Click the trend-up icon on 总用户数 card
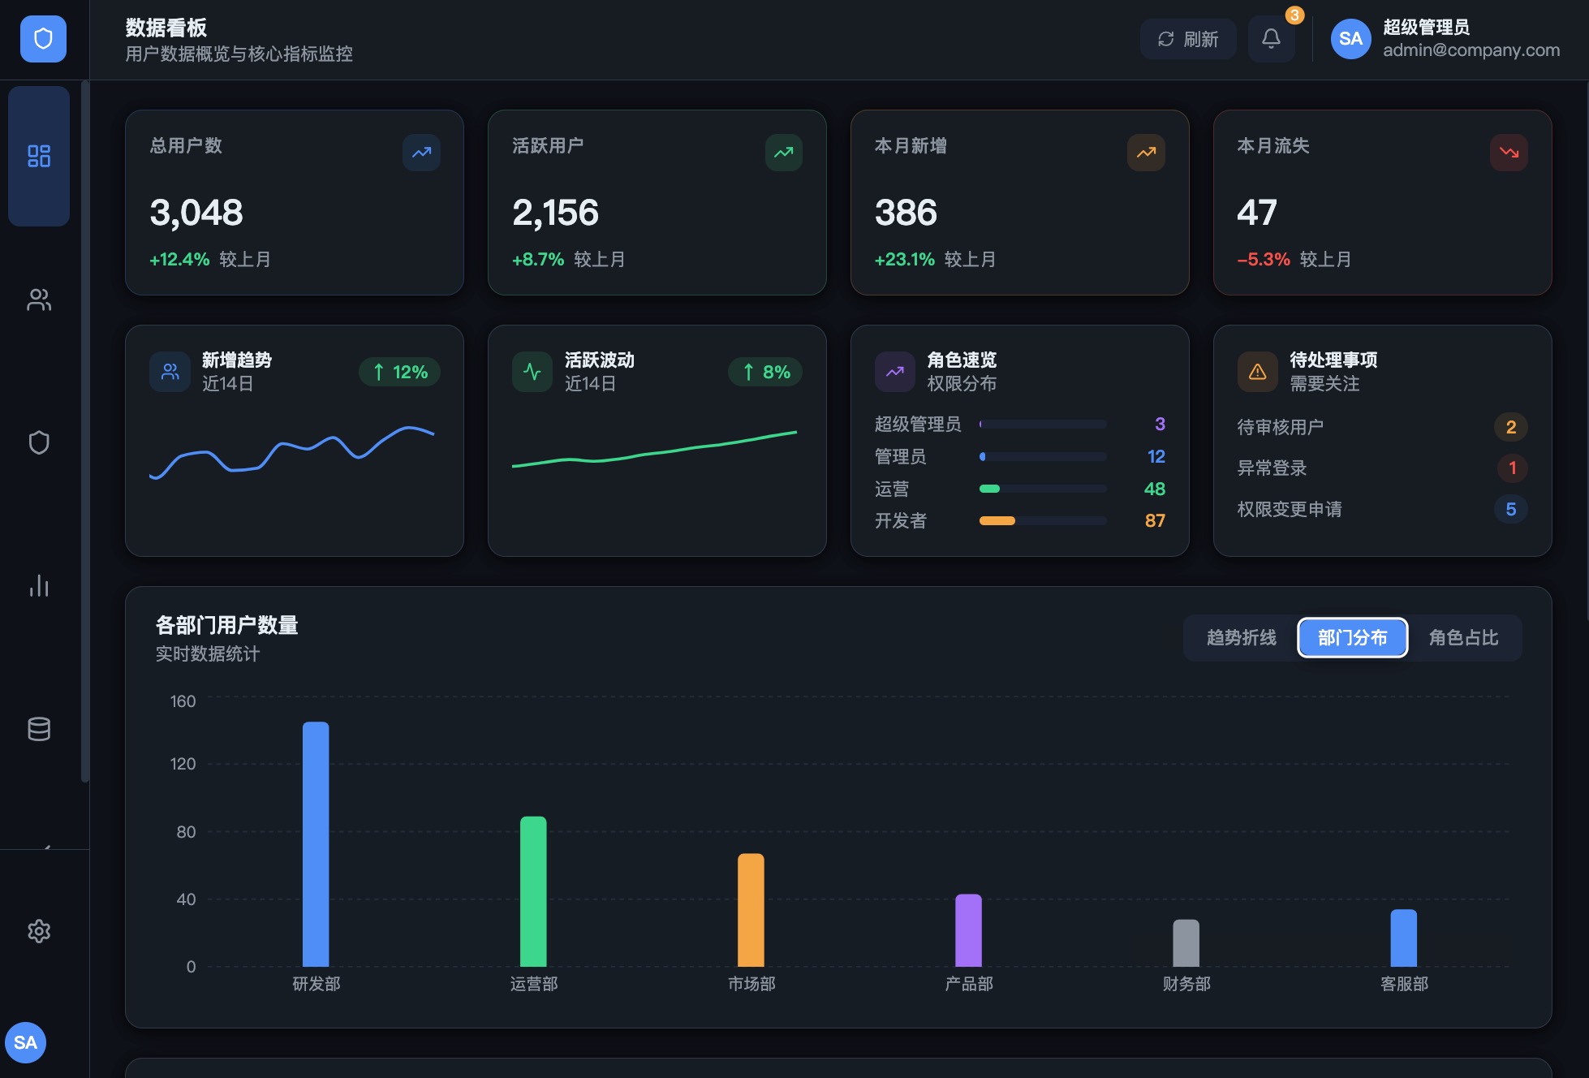Image resolution: width=1589 pixels, height=1078 pixels. tap(421, 153)
